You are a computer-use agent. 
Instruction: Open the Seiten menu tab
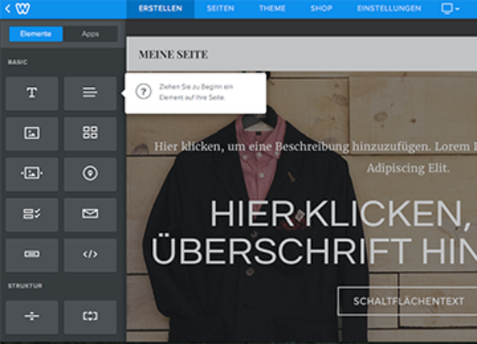point(220,9)
